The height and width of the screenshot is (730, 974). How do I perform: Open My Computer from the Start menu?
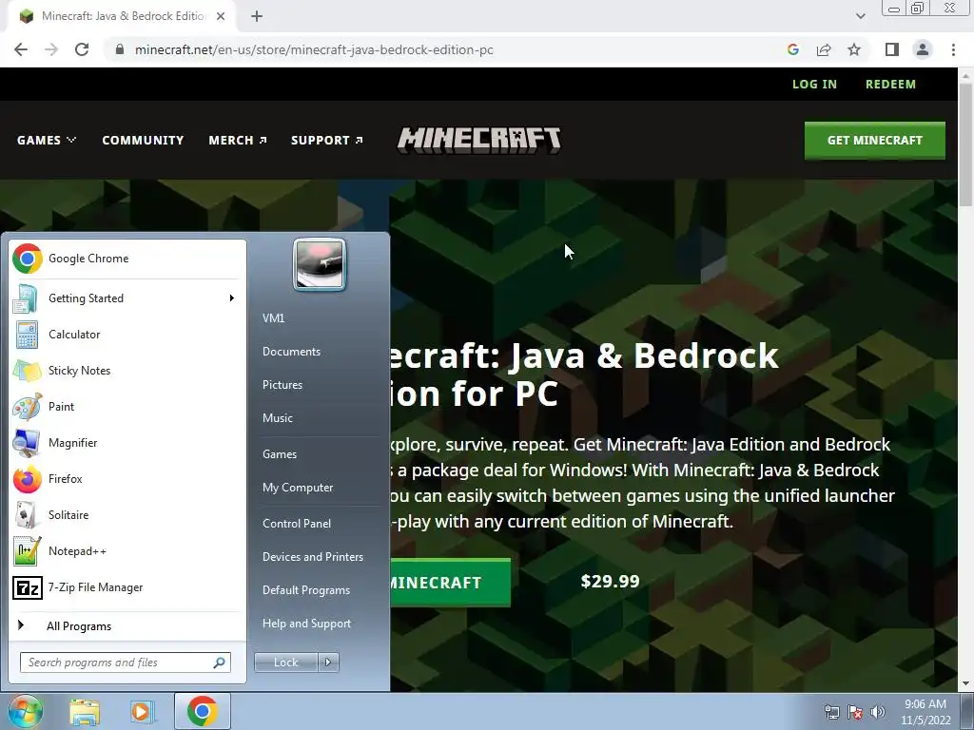click(298, 488)
